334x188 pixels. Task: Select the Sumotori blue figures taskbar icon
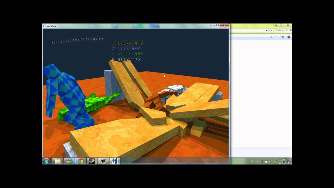click(115, 161)
